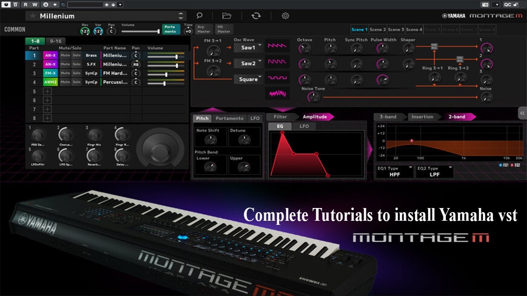Select Scene 2
This screenshot has width=527, height=296.
pyautogui.click(x=378, y=30)
